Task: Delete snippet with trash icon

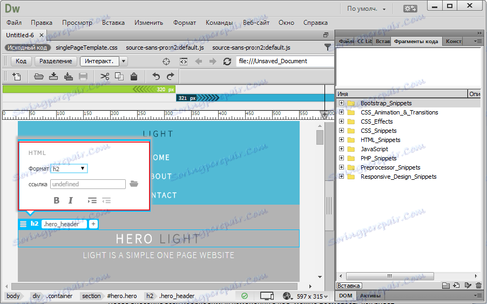Action: pos(478,285)
